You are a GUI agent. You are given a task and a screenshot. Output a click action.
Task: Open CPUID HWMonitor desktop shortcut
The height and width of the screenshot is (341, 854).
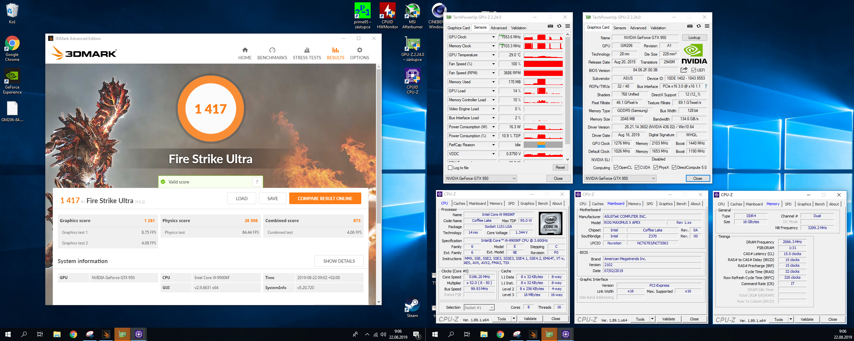(x=387, y=16)
